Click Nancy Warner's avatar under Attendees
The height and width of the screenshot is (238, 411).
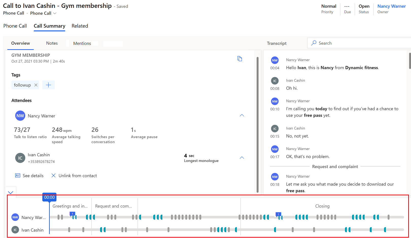click(x=20, y=116)
